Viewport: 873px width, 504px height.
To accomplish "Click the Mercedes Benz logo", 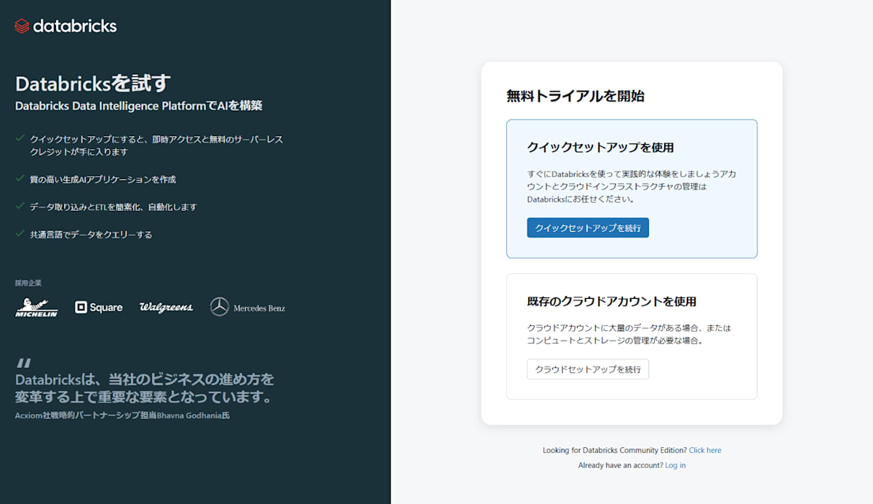I will pos(248,308).
